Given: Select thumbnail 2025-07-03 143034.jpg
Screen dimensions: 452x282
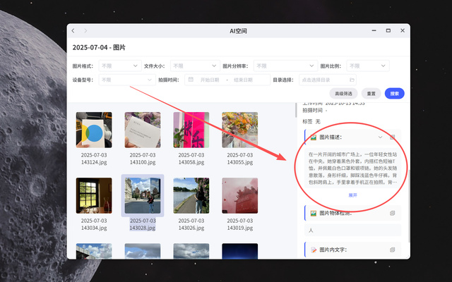Looking at the screenshot, I should click(94, 196).
